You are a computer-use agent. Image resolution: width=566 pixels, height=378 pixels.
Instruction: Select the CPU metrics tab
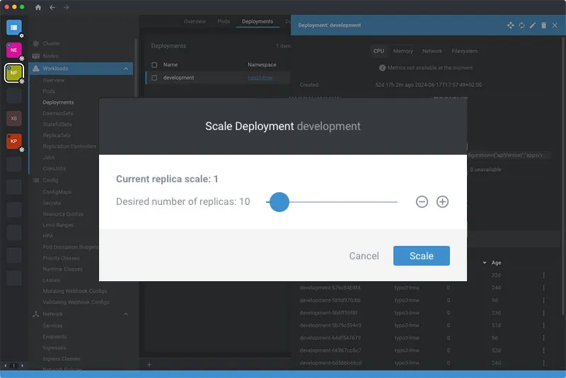[379, 51]
